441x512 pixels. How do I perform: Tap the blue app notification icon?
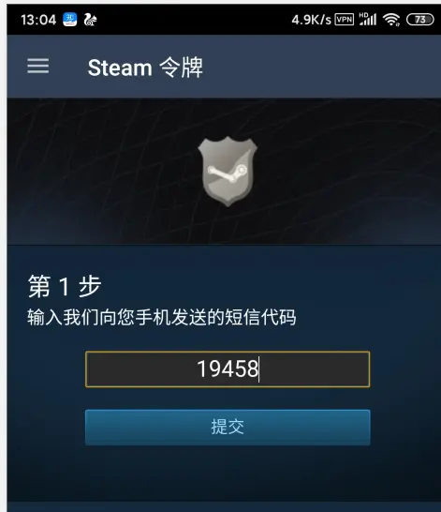click(x=69, y=20)
